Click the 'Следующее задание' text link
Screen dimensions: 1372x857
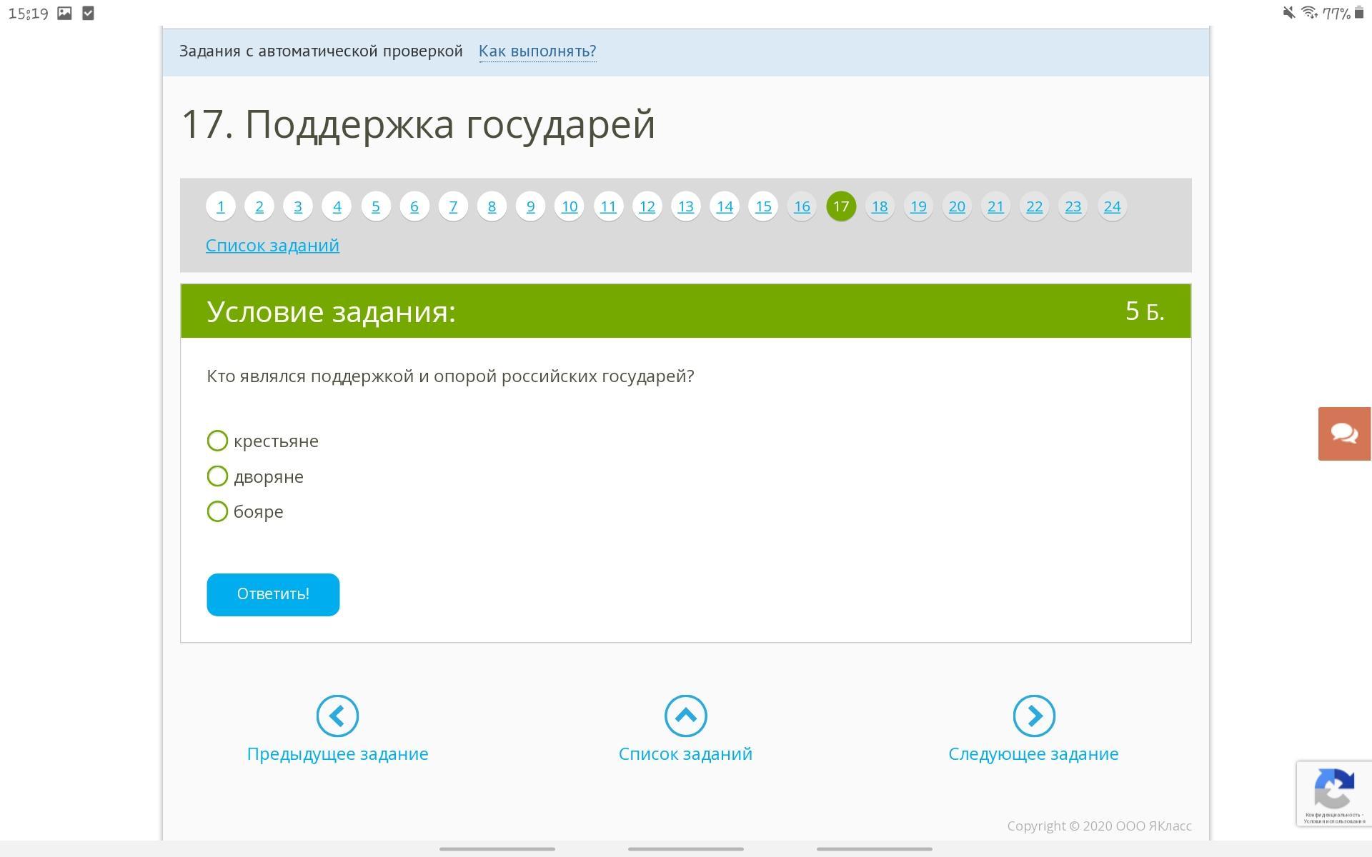coord(1033,753)
